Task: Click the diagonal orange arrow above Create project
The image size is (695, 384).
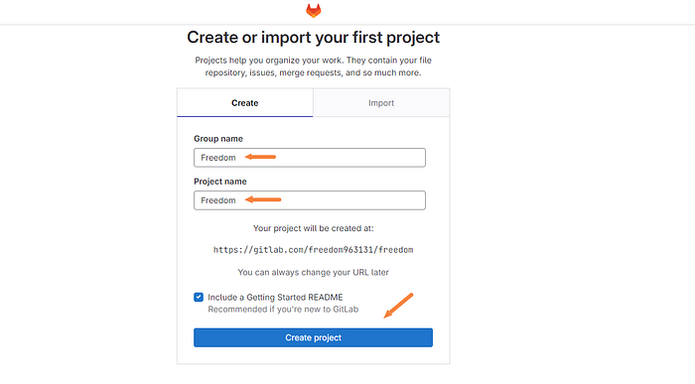Action: point(398,306)
